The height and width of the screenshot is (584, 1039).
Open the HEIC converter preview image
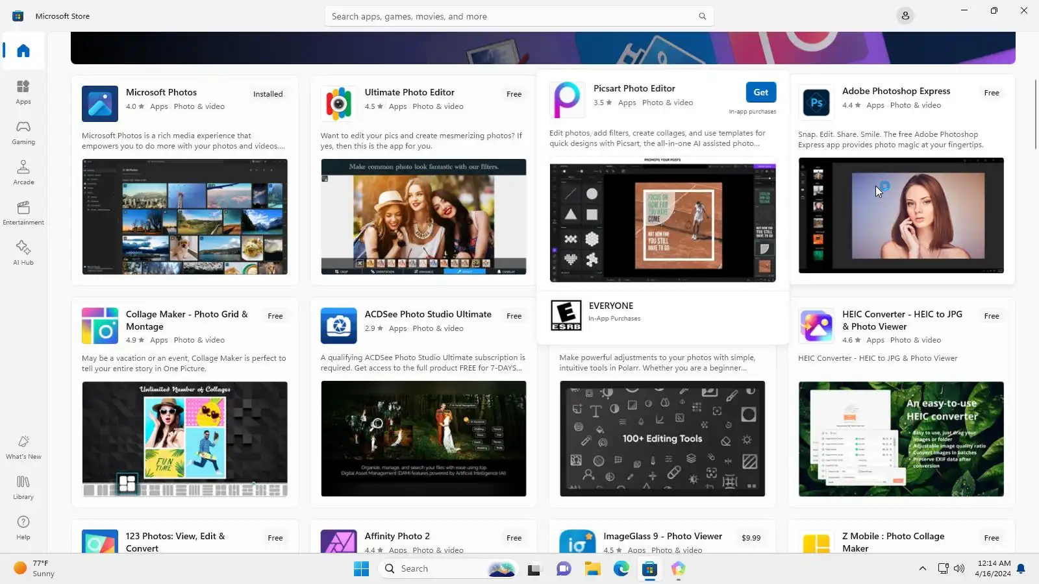901,439
